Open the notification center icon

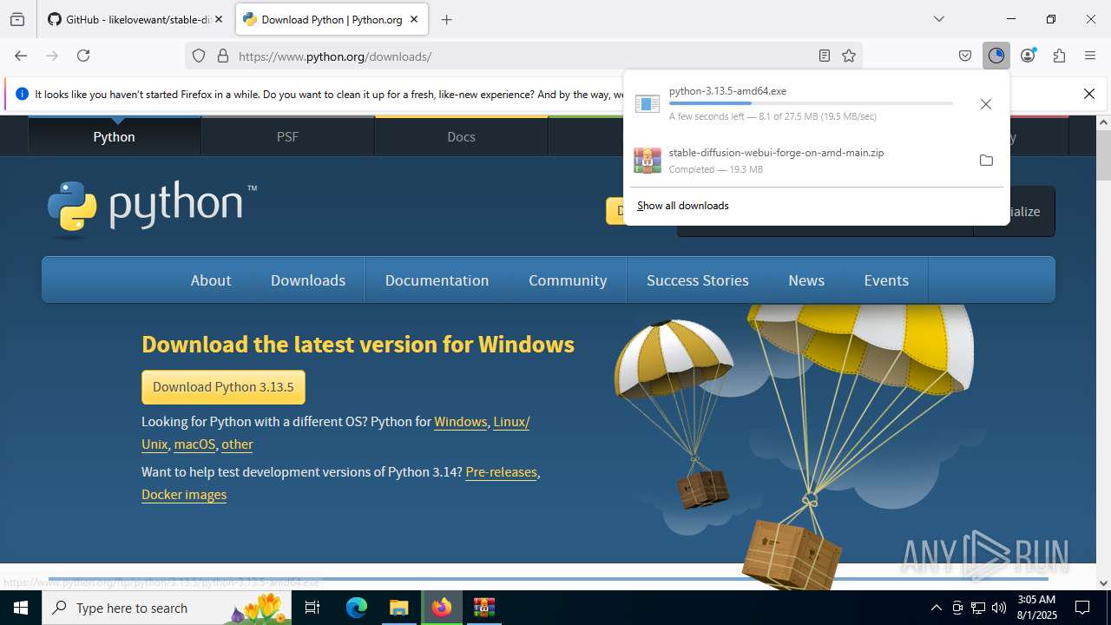[1082, 608]
